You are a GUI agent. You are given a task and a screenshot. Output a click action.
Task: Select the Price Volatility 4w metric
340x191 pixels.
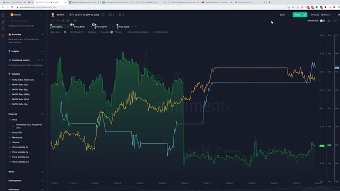(x=20, y=162)
